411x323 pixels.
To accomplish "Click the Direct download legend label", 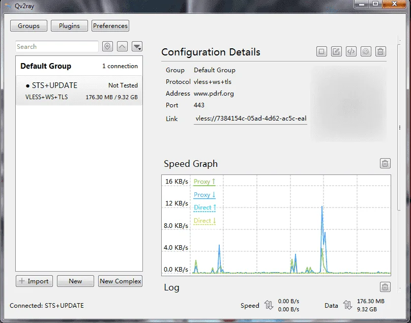I will tap(204, 221).
